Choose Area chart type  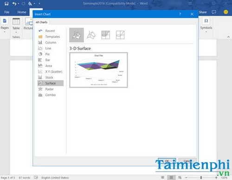pyautogui.click(x=51, y=66)
